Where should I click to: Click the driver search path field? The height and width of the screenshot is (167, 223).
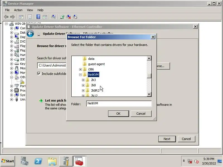pyautogui.click(x=52, y=65)
